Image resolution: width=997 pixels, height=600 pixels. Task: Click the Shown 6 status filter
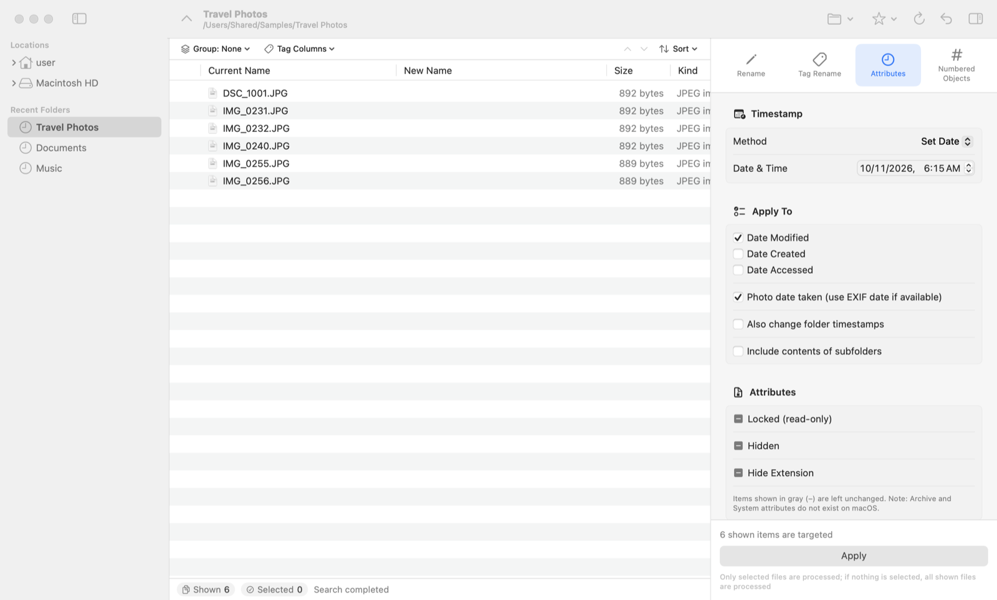[206, 589]
